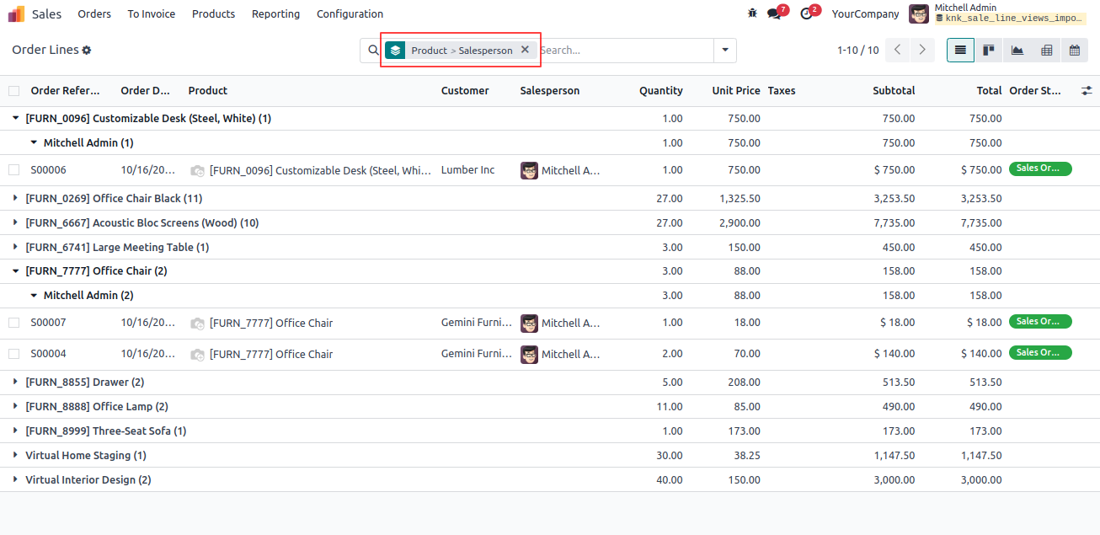The width and height of the screenshot is (1100, 535).
Task: Go to previous page arrow
Action: [898, 51]
